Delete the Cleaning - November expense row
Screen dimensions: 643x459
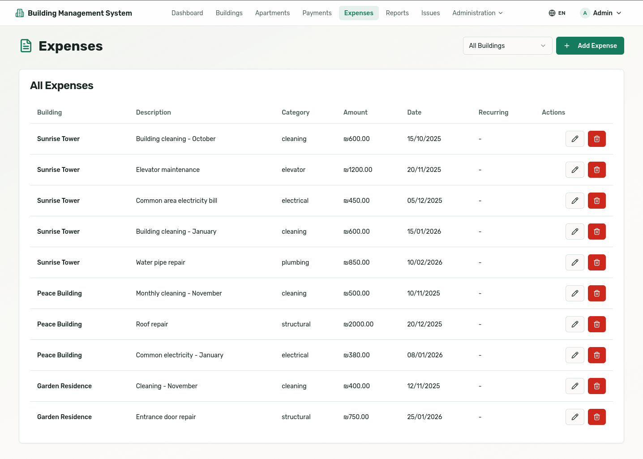tap(596, 386)
